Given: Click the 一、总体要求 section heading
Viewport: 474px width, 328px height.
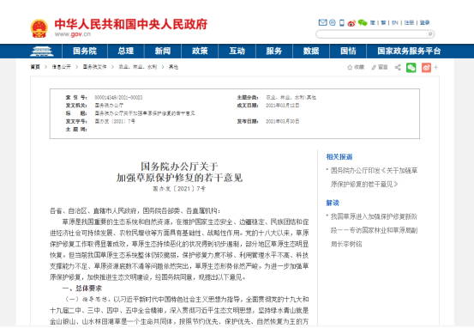Looking at the screenshot, I should (82, 289).
